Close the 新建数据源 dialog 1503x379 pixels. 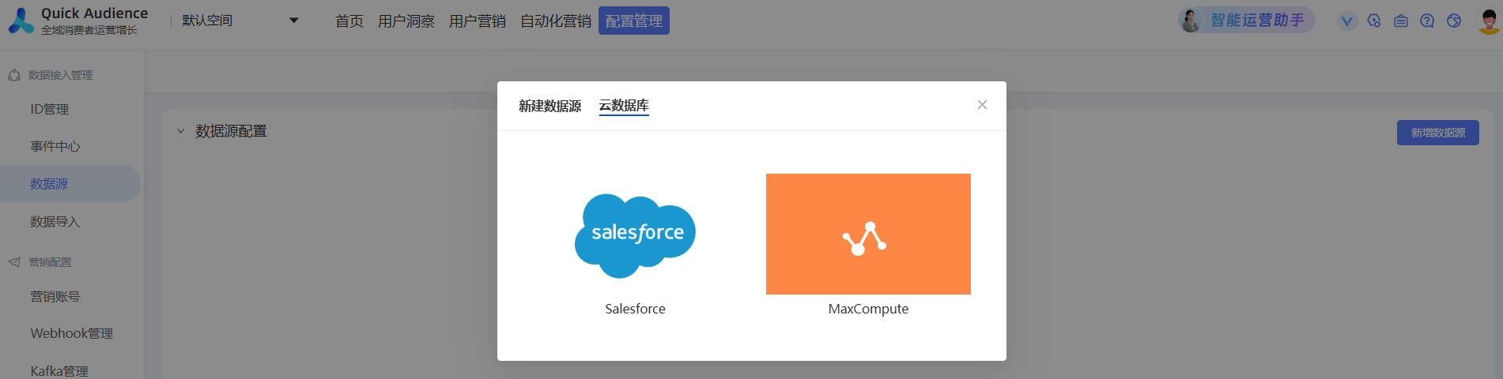click(982, 105)
